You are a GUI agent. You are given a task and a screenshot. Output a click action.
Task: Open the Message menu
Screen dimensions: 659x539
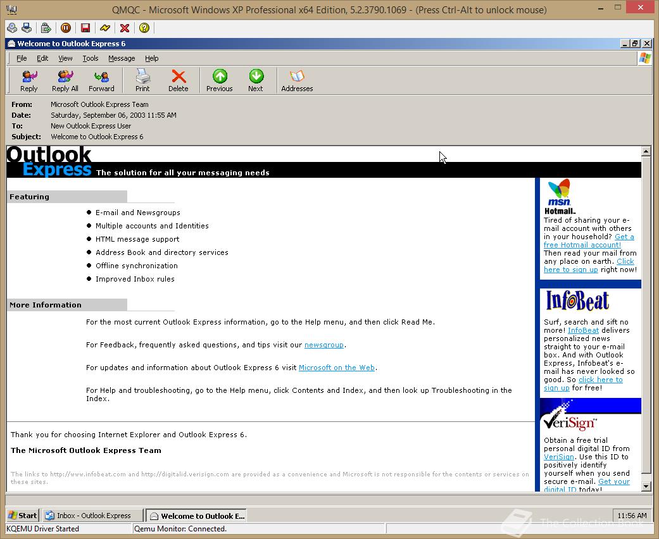(121, 58)
